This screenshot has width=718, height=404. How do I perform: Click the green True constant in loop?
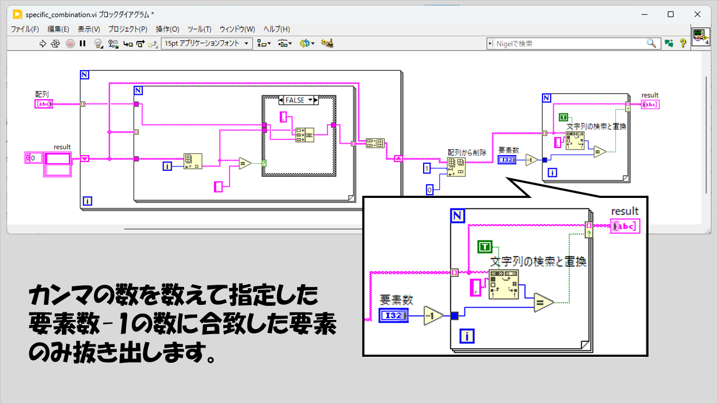[x=563, y=117]
